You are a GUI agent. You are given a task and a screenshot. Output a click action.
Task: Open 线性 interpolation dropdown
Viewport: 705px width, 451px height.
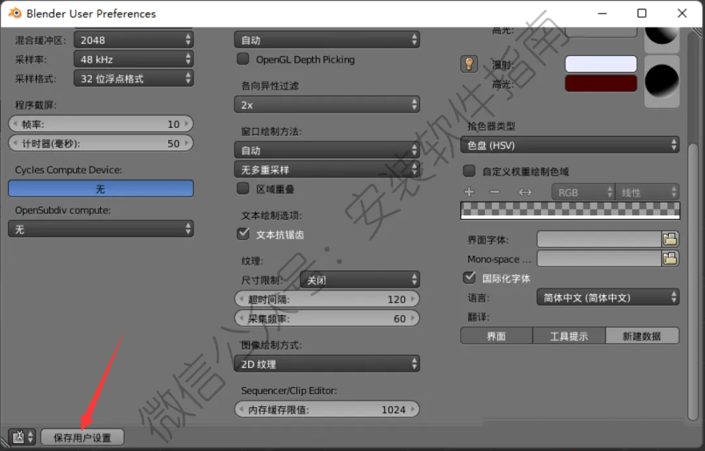tap(647, 193)
